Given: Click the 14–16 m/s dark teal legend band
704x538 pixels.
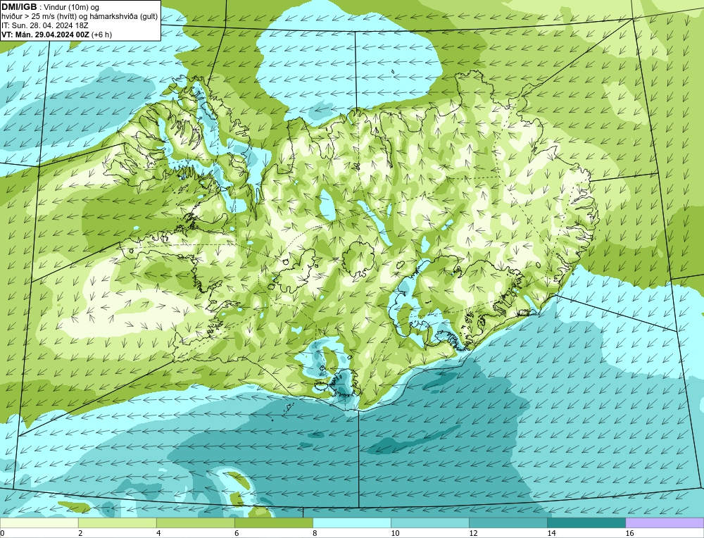Looking at the screenshot, I should pos(586,523).
